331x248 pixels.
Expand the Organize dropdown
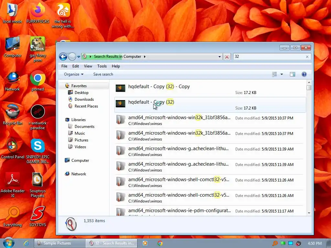pos(74,74)
